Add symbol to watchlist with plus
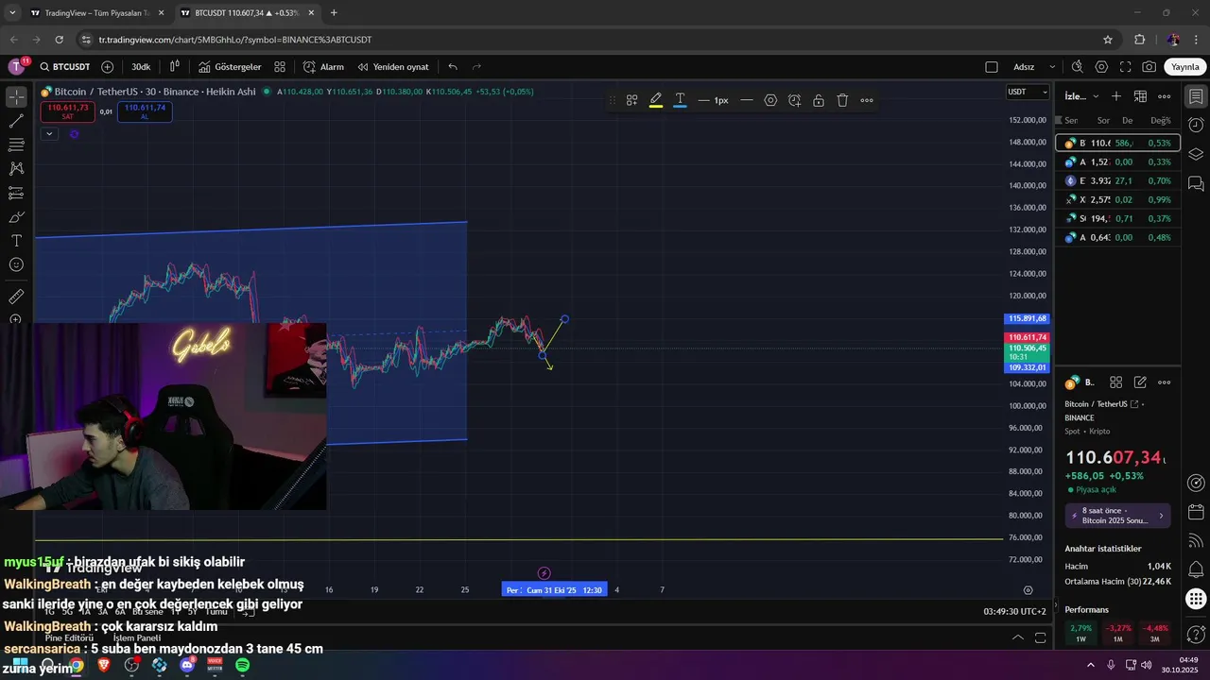Viewport: 1210px width, 680px height. tap(1116, 96)
